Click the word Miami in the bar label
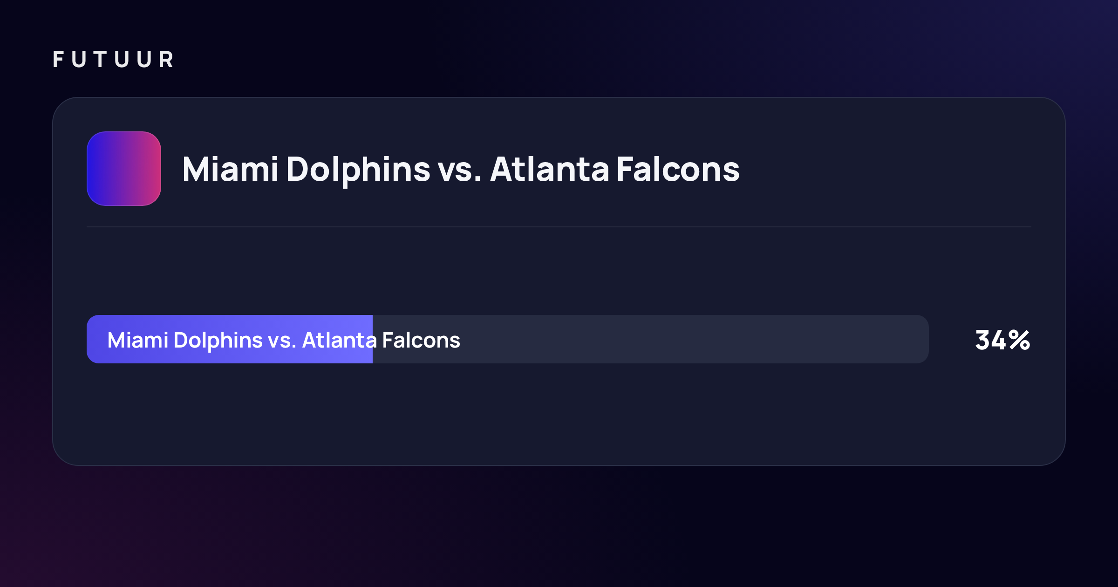Viewport: 1118px width, 587px height. pyautogui.click(x=138, y=341)
